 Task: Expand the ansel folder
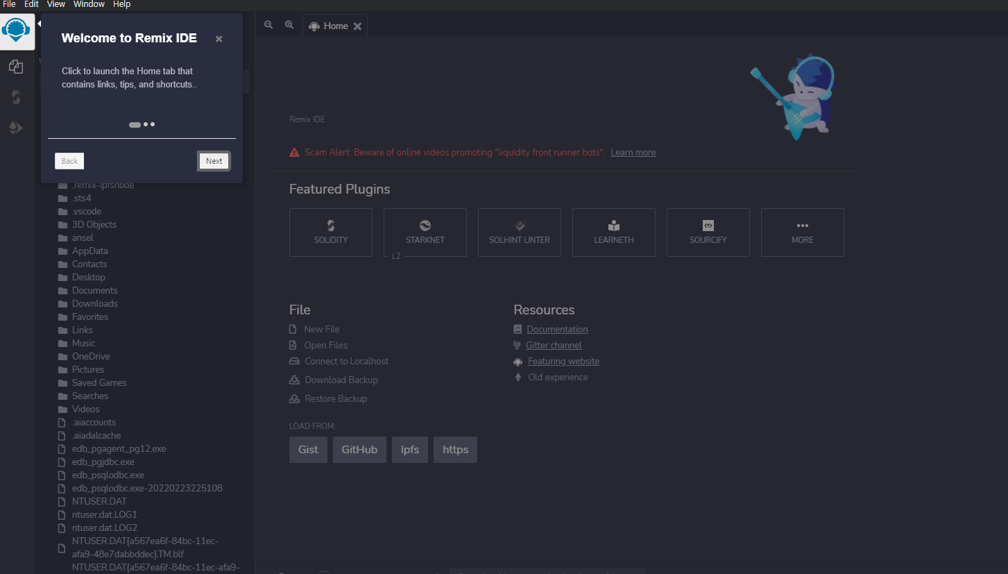(x=82, y=238)
